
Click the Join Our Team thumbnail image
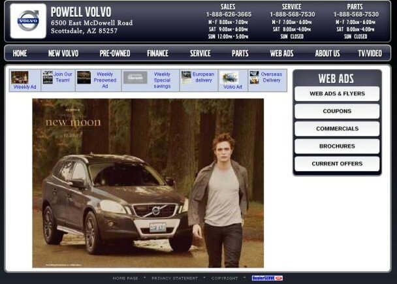(x=48, y=77)
